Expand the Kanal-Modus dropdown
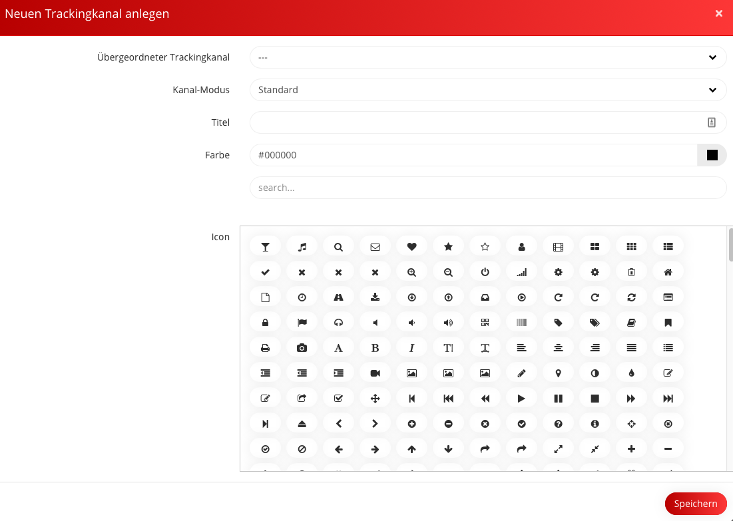Screen dimensions: 733x521 (x=487, y=90)
